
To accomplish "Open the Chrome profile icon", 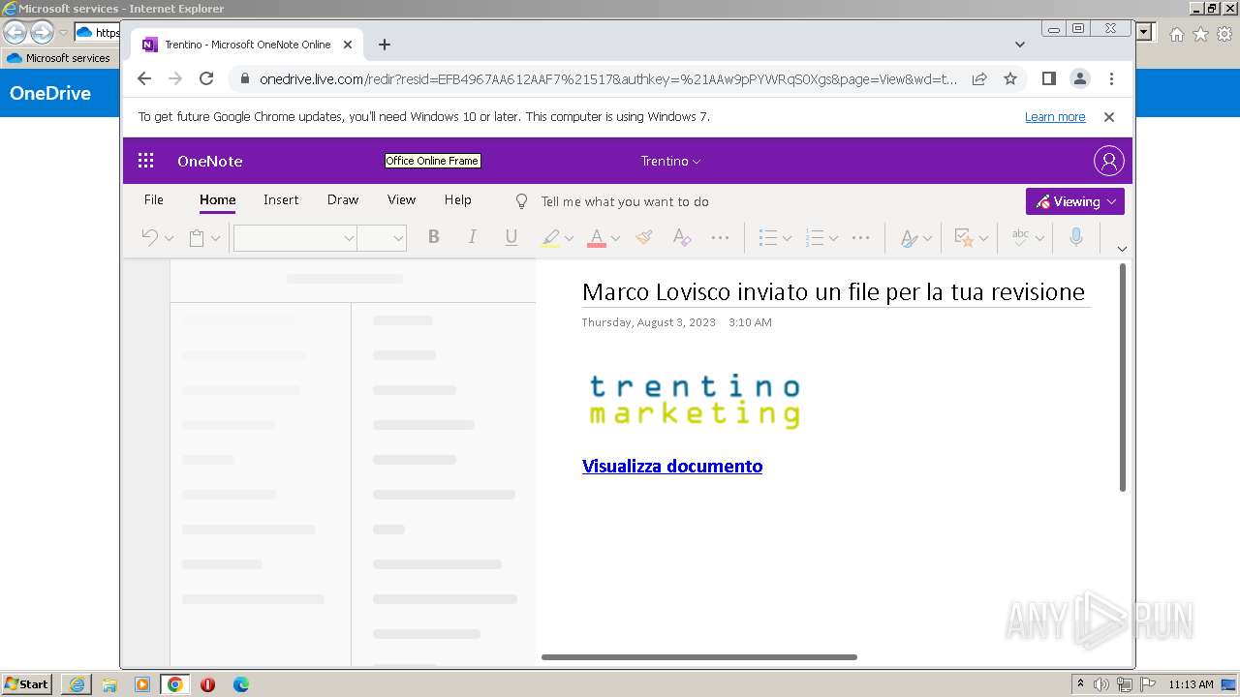I will [x=1080, y=78].
